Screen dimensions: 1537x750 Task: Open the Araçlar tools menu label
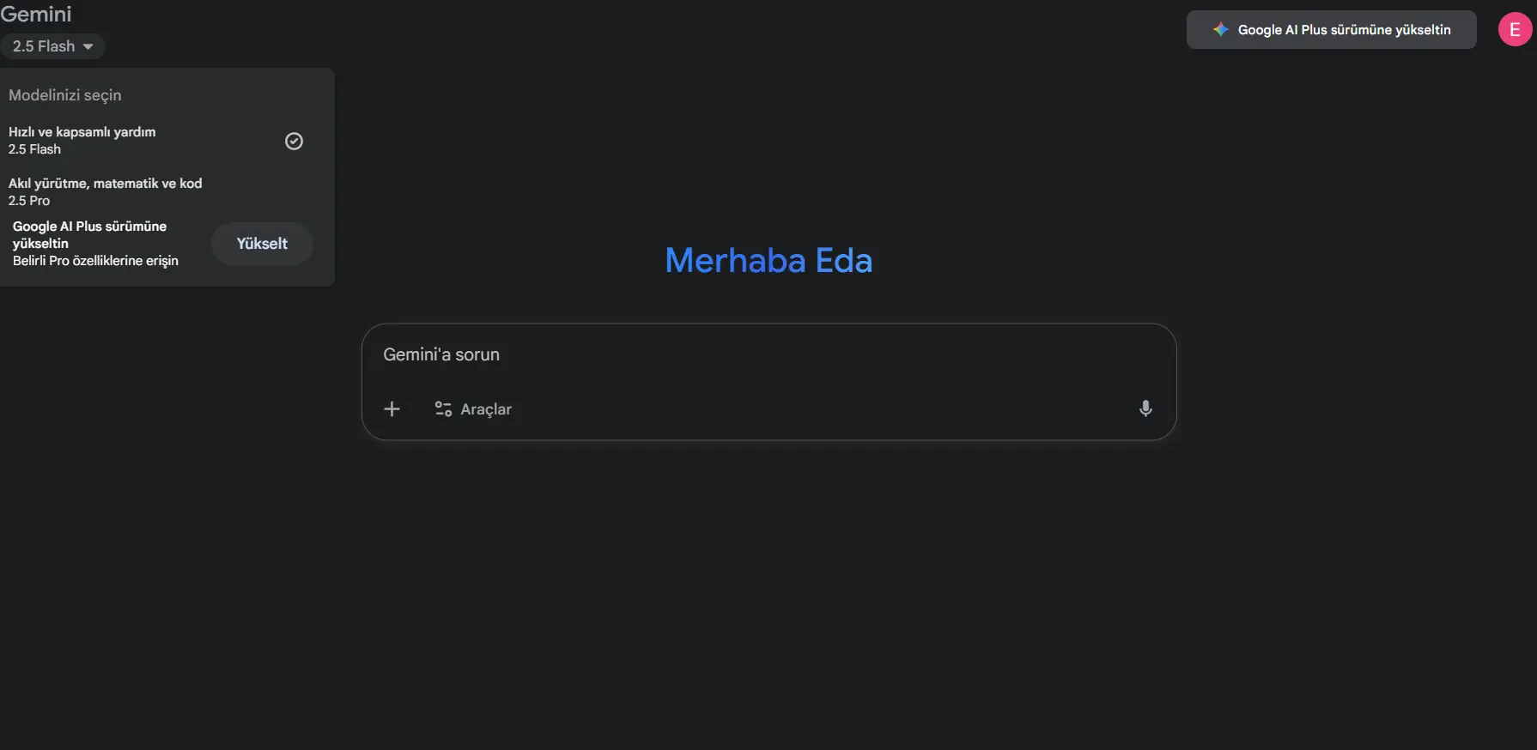(486, 409)
